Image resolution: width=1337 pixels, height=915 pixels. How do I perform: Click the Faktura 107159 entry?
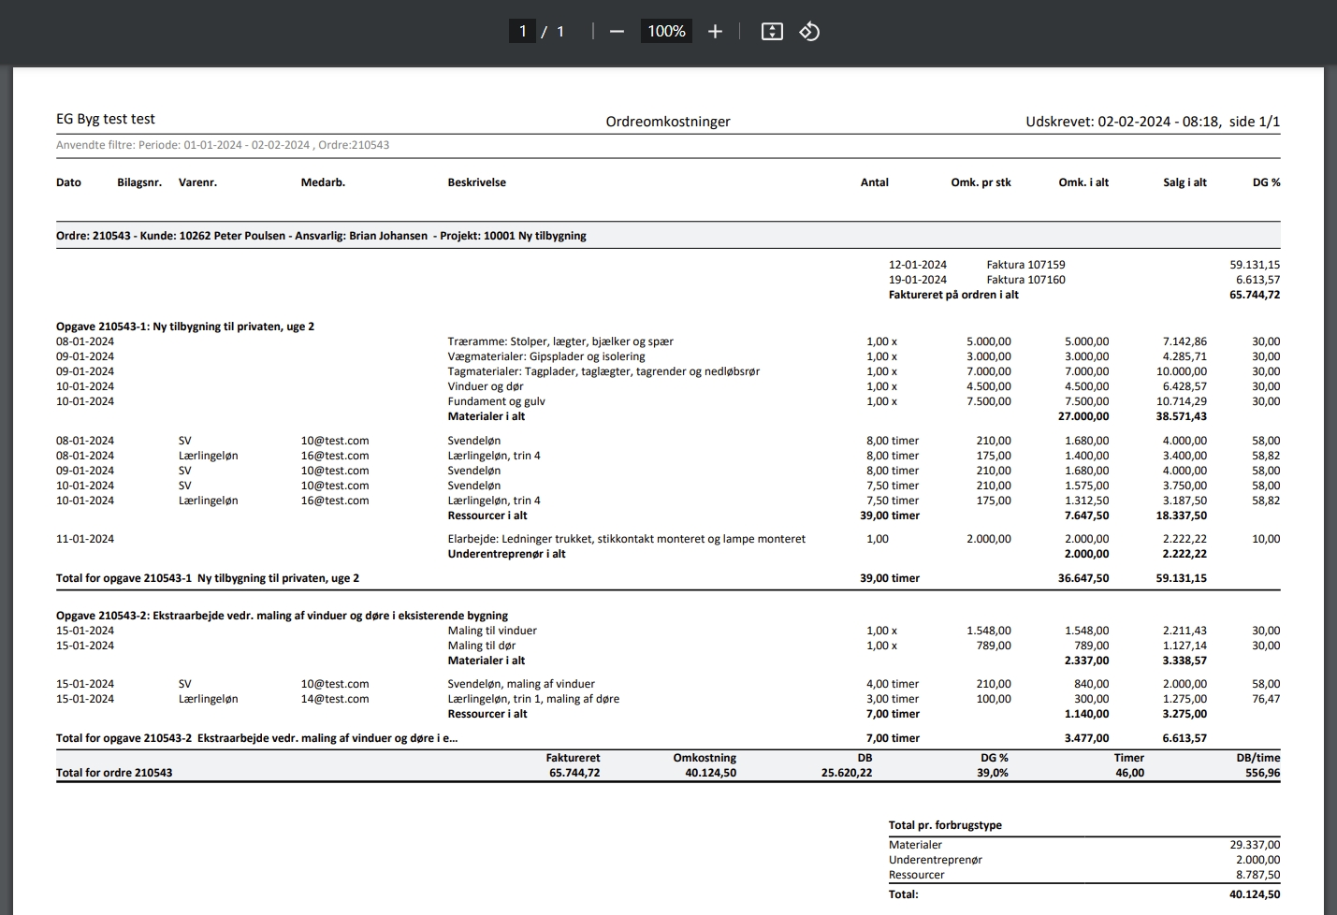tap(1025, 265)
